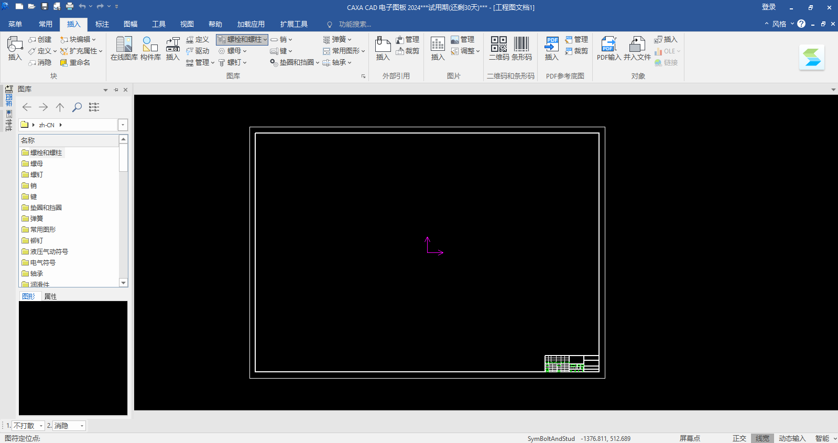Screen dimensions: 838x443
Task: Click the block rename (重命名) button
Action: (x=75, y=63)
